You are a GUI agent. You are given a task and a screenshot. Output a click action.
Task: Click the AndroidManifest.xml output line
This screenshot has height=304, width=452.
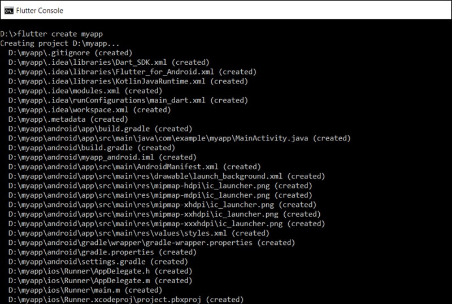134,167
